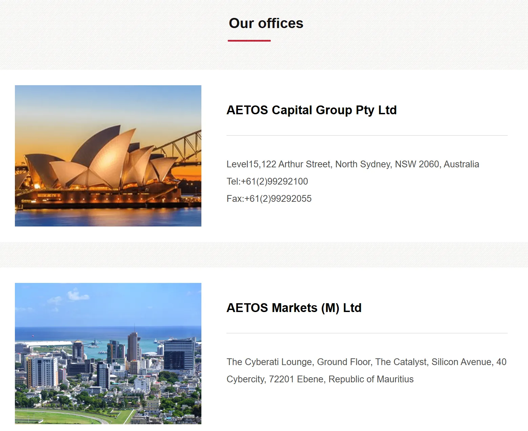Click the "Our offices" page heading

click(266, 23)
